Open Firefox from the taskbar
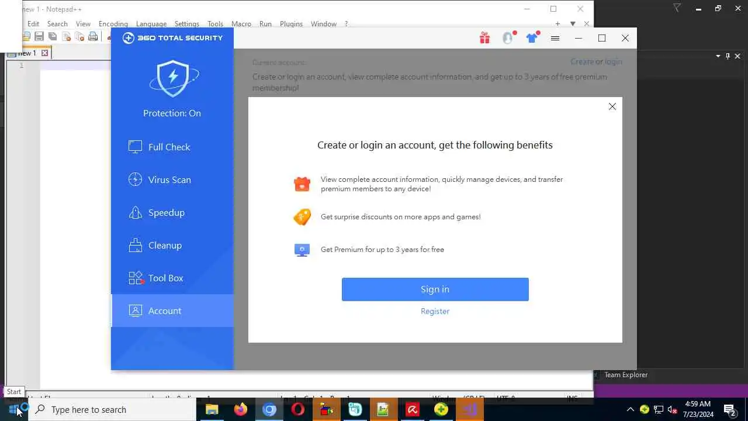Image resolution: width=748 pixels, height=421 pixels. [x=241, y=409]
